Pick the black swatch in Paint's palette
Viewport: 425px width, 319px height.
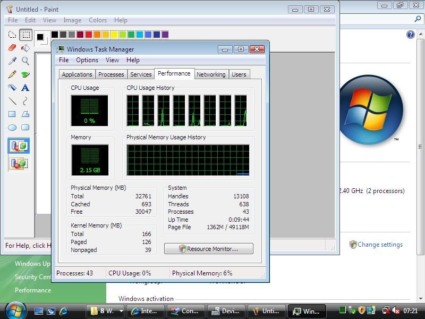tap(55, 35)
